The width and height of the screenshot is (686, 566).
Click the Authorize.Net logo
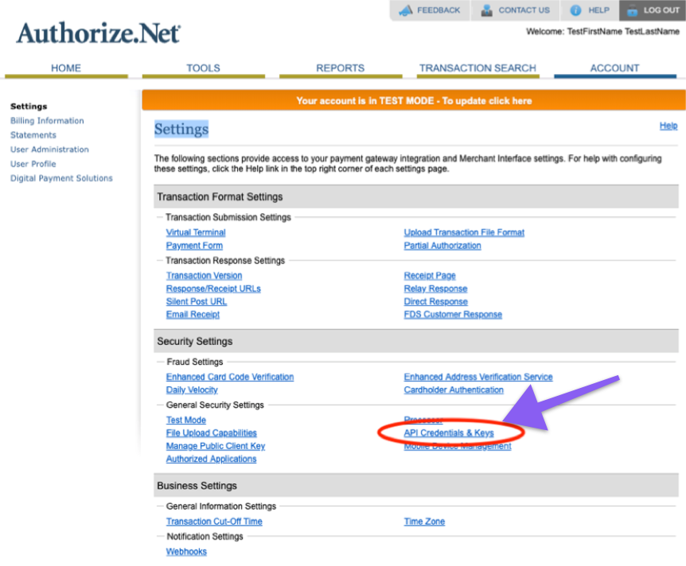(99, 33)
